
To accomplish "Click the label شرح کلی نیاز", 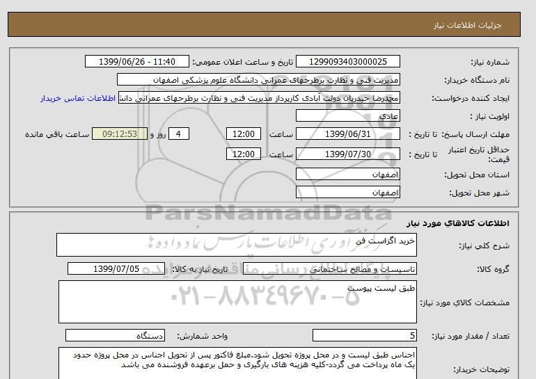I will (484, 245).
